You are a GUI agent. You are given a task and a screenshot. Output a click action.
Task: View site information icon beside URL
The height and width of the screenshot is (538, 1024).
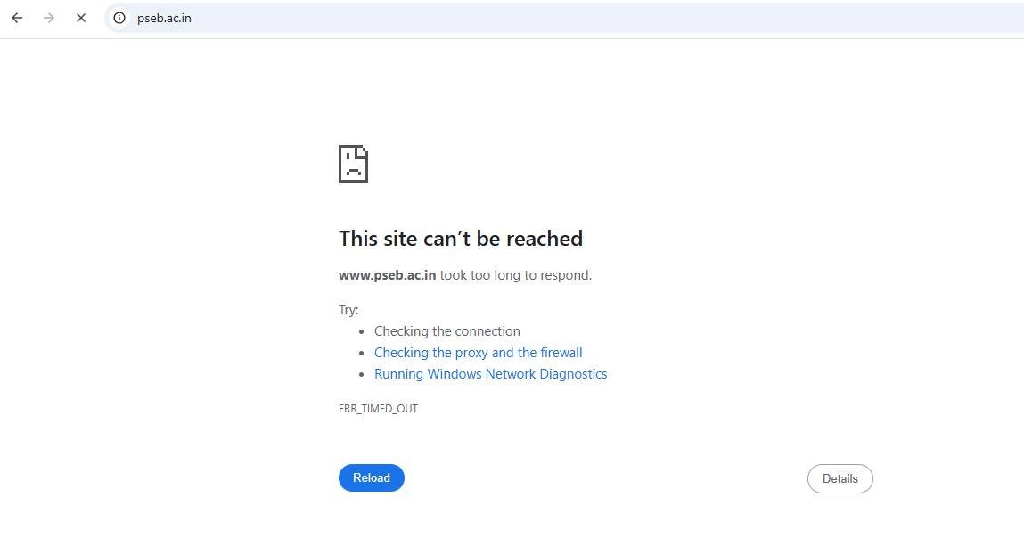(119, 19)
